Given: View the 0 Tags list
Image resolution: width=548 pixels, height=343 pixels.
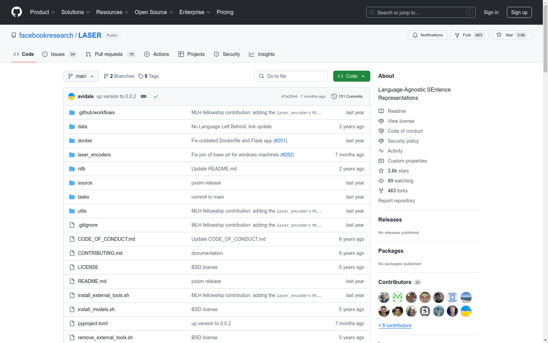Looking at the screenshot, I should click(149, 76).
